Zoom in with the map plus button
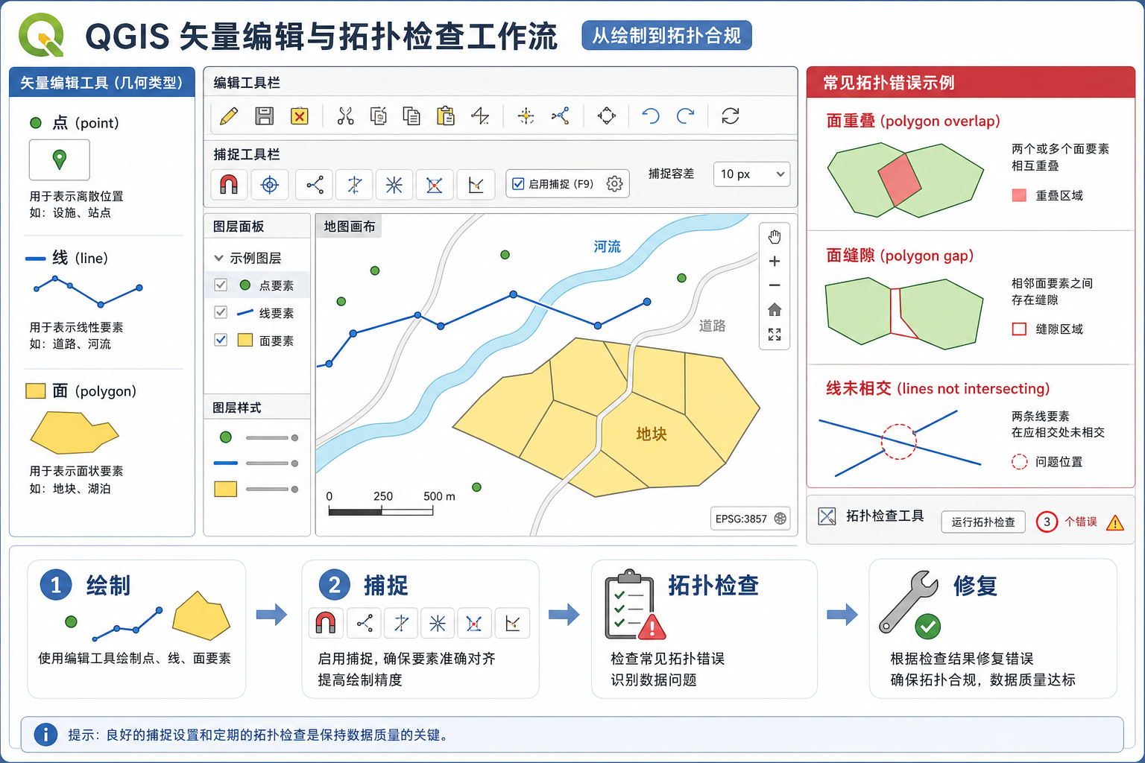This screenshot has width=1145, height=763. point(775,262)
